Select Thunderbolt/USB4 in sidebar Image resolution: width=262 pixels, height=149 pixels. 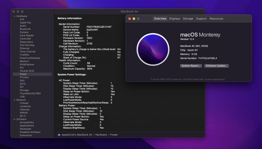pyautogui.click(x=30, y=93)
